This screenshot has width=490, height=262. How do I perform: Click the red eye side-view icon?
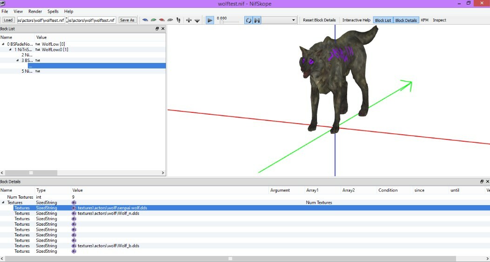tap(161, 20)
